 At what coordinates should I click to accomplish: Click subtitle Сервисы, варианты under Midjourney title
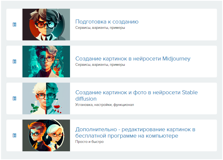[100, 65]
